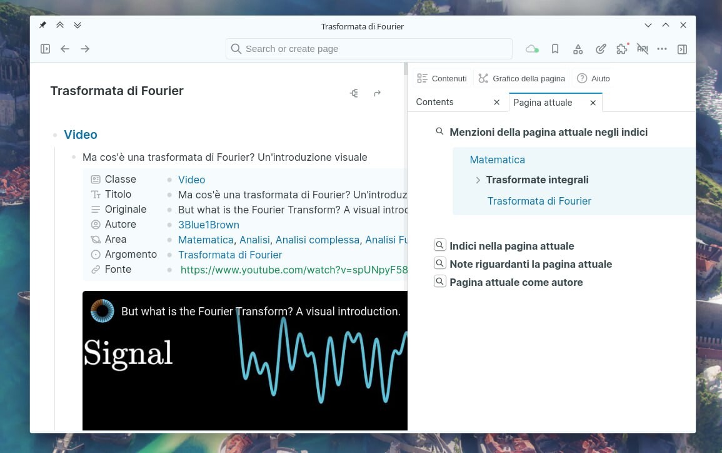Open the Matematica link in Area row
This screenshot has width=722, height=453.
point(206,240)
